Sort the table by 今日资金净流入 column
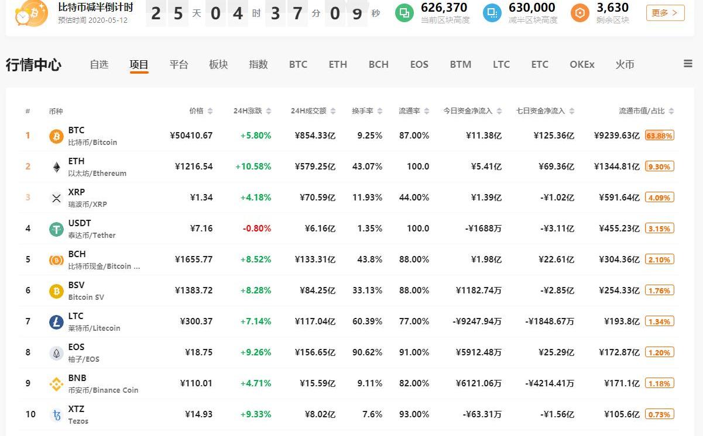Viewport: 703px width, 436px height. [x=473, y=111]
